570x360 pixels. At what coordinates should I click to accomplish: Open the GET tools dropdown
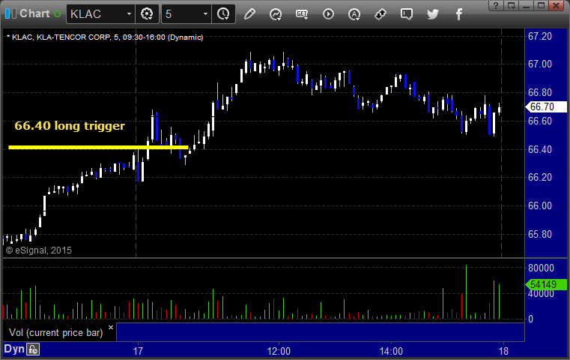[x=302, y=14]
